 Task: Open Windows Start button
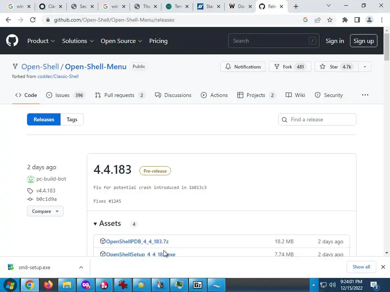[10, 285]
